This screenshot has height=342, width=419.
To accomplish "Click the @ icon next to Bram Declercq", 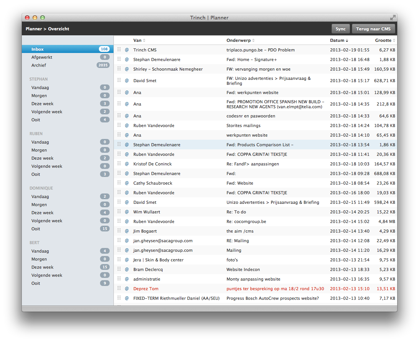I will [x=127, y=269].
